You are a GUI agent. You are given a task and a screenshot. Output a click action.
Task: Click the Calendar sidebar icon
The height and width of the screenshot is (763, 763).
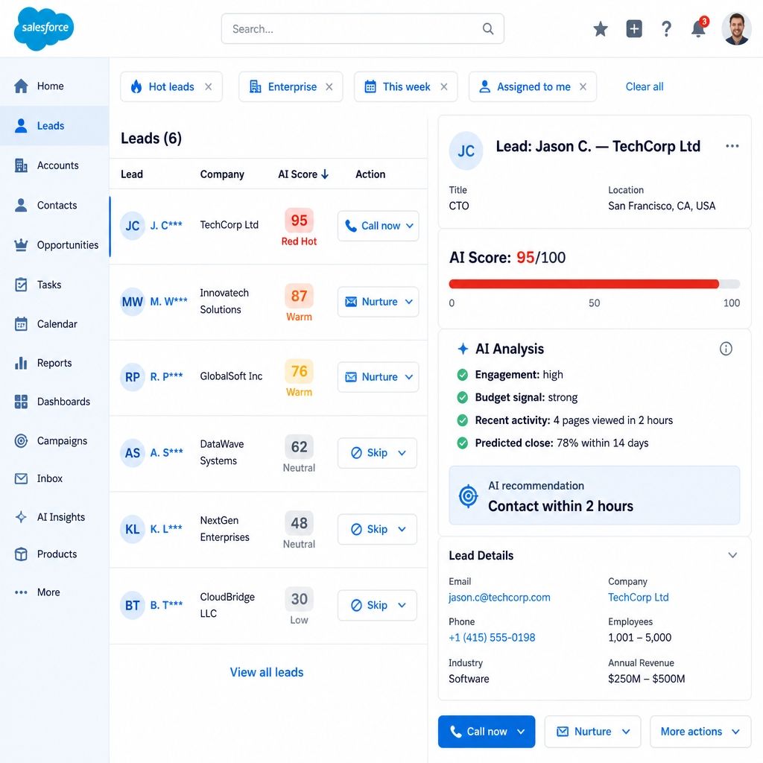(21, 324)
